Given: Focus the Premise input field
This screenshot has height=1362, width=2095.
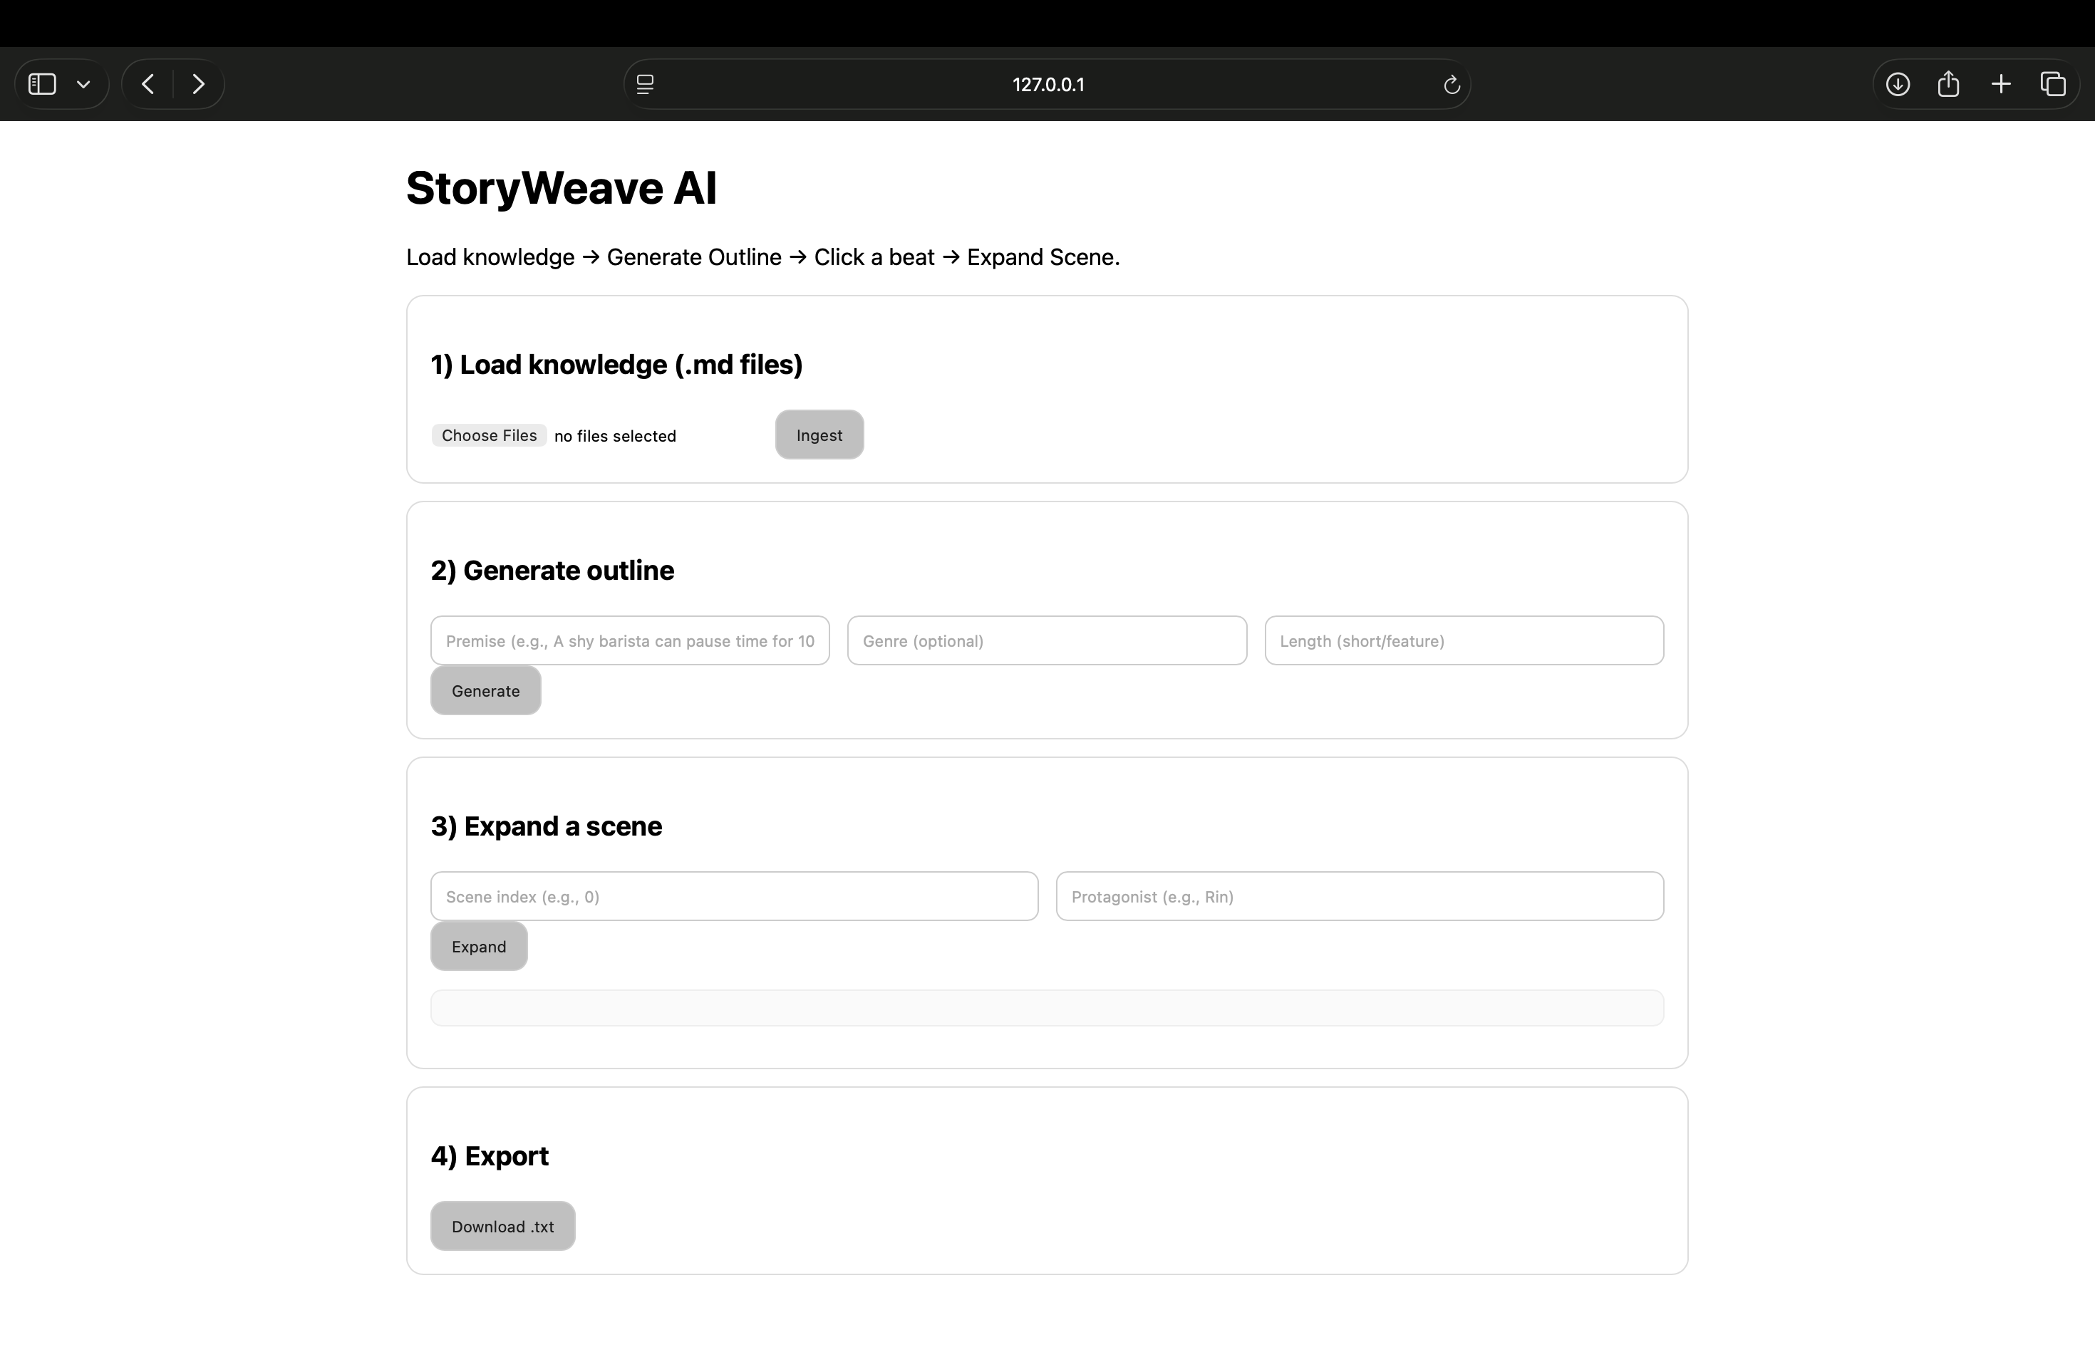Looking at the screenshot, I should click(629, 640).
